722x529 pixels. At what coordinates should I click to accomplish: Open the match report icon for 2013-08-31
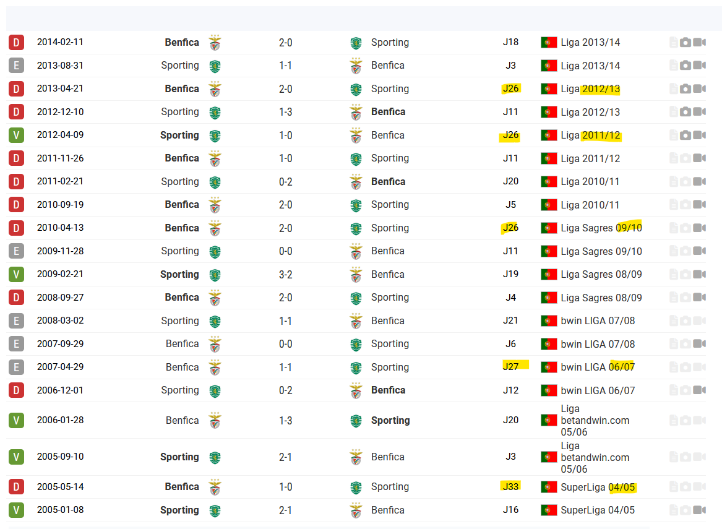pos(673,66)
